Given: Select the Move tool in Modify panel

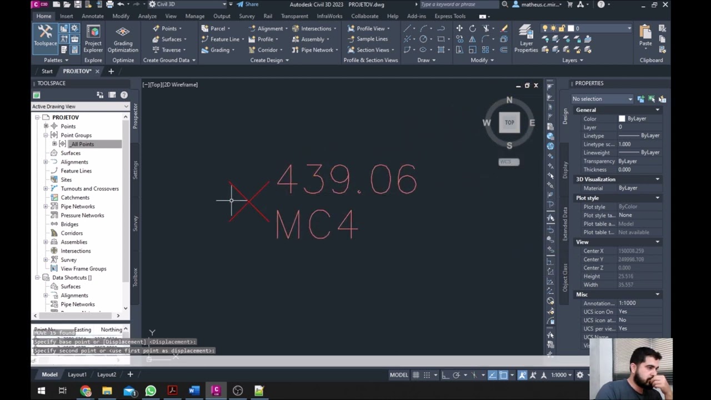Looking at the screenshot, I should point(459,28).
